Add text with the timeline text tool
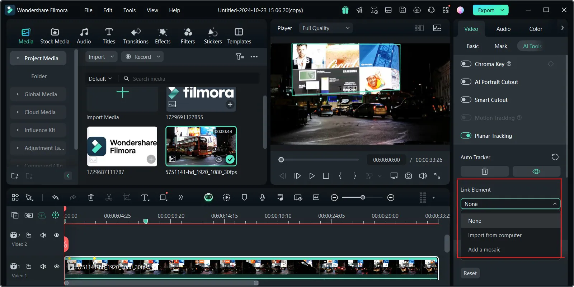Screen dimensions: 574x287 point(145,197)
